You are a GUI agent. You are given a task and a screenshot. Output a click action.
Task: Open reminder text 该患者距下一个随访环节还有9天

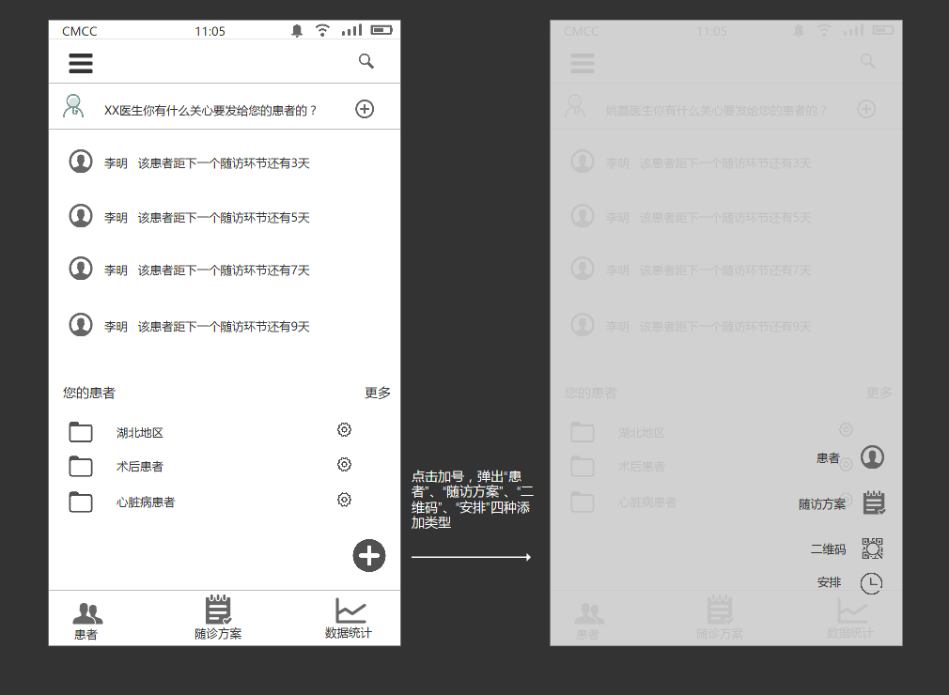click(x=224, y=327)
